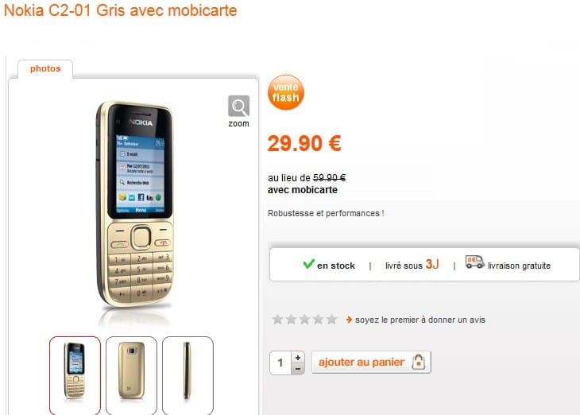The image size is (580, 415).
Task: Click the Nokia C2-01 Gris product title
Action: coord(120,10)
